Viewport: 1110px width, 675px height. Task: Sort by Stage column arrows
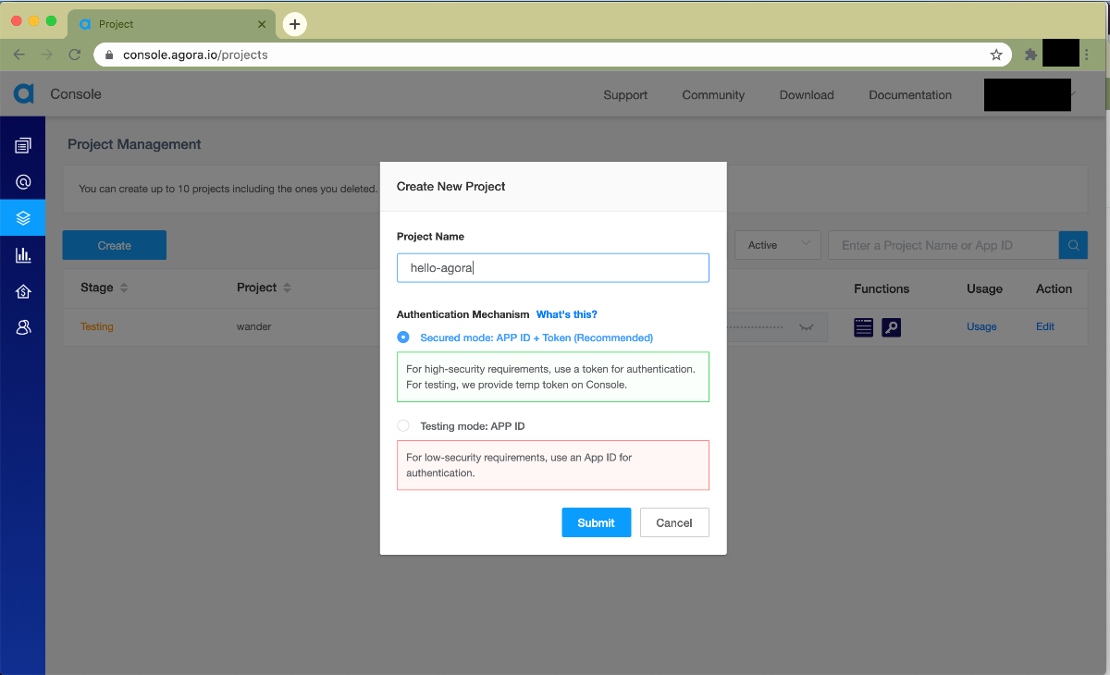pos(124,288)
